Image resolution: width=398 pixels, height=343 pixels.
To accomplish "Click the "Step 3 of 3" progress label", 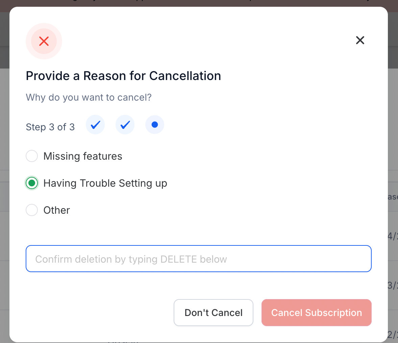I will pyautogui.click(x=50, y=127).
